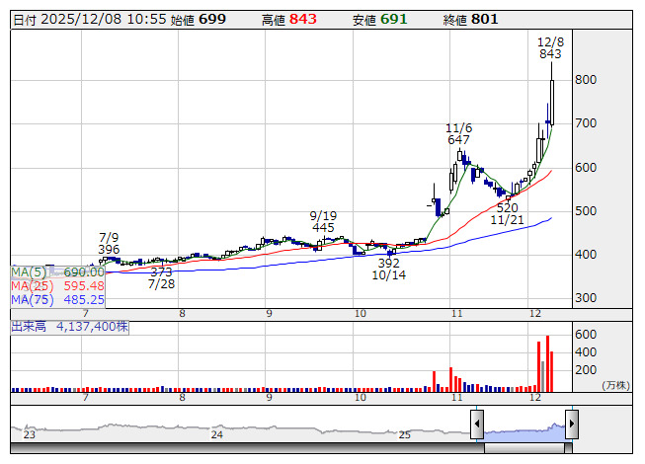Viewport: 645px width, 464px height.
Task: Click the 出来高 volume label
Action: 30,324
